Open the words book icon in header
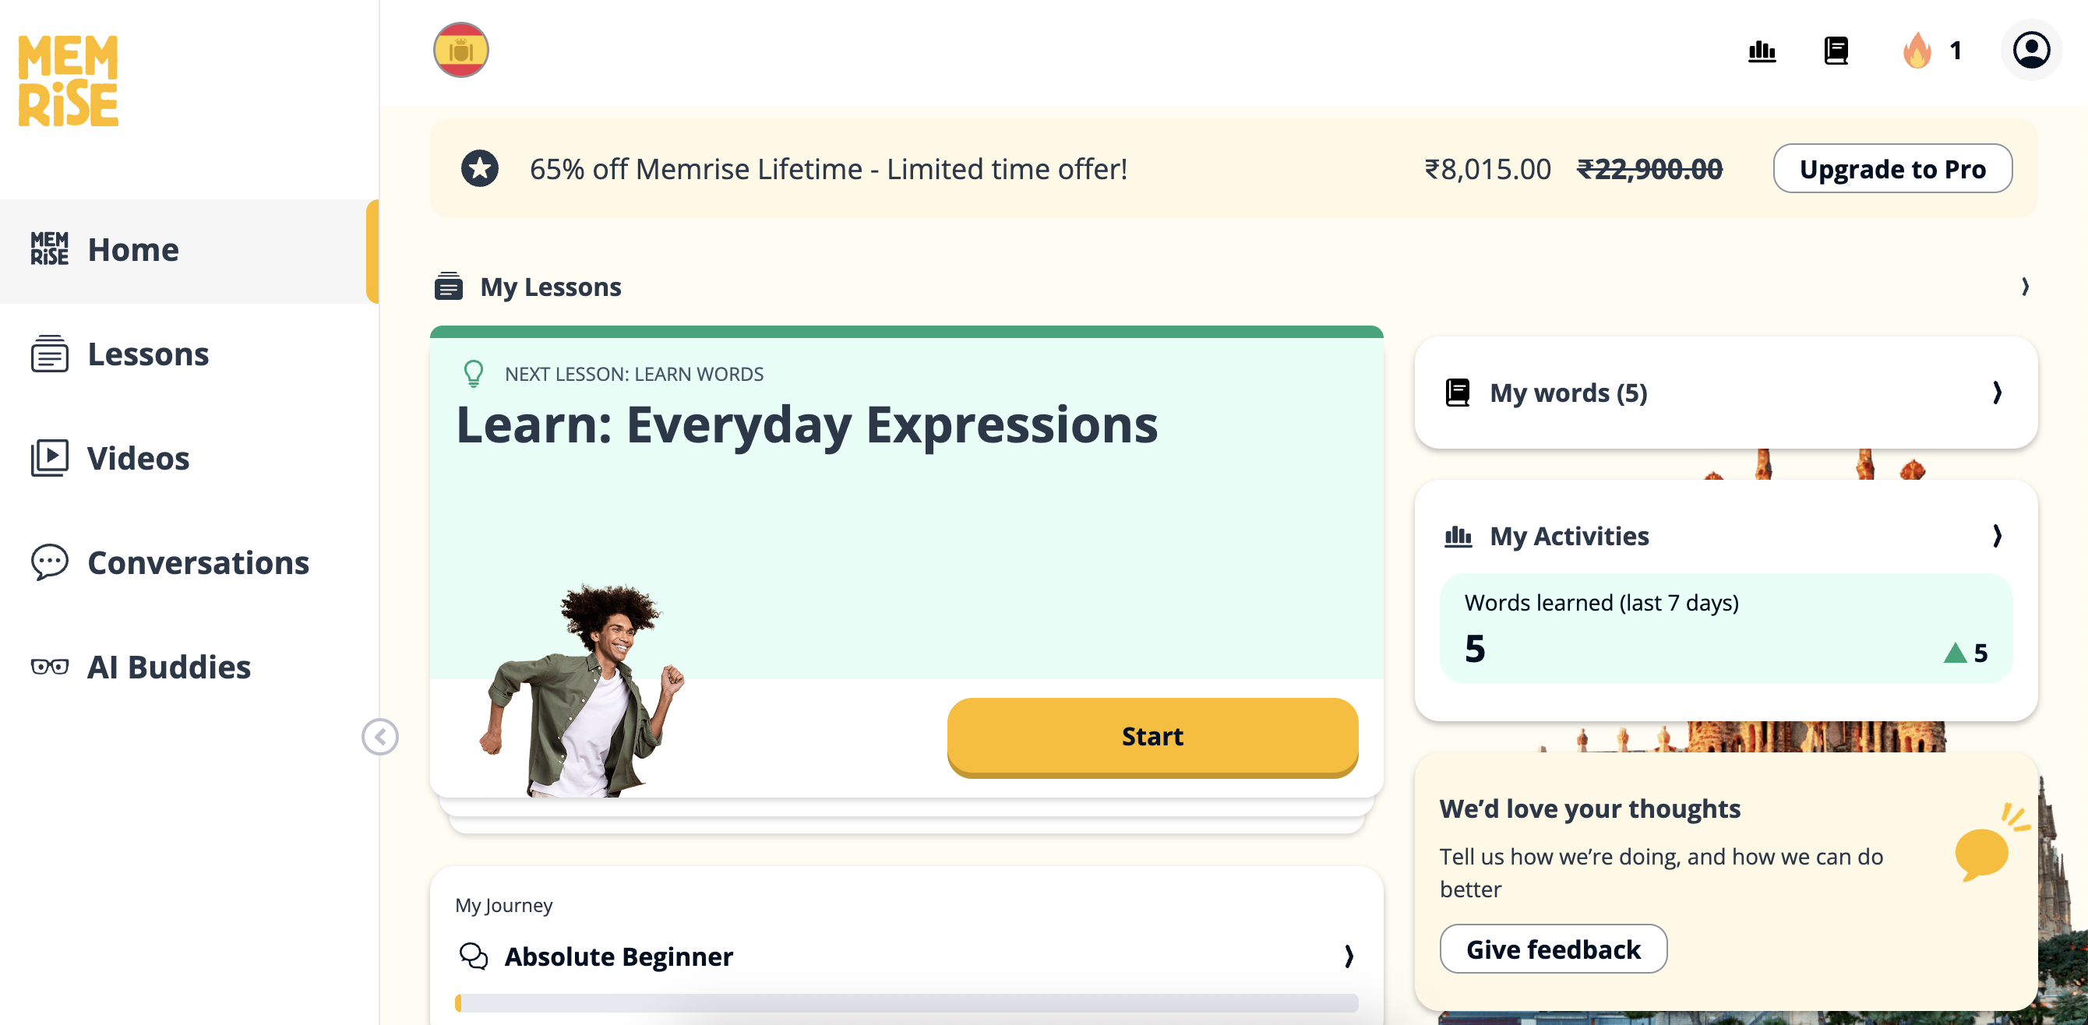Viewport: 2088px width, 1025px height. (x=1835, y=51)
